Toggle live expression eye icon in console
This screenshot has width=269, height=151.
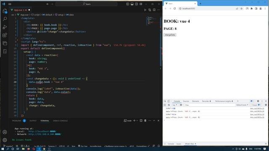(181, 105)
